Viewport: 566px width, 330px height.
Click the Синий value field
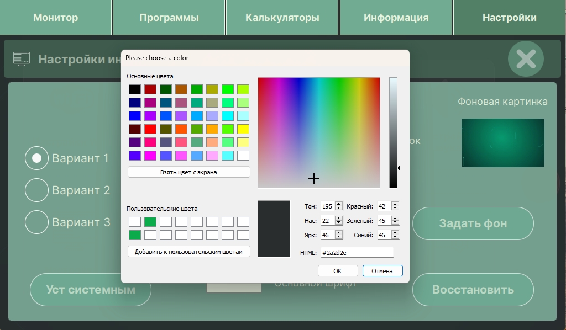[x=384, y=235]
